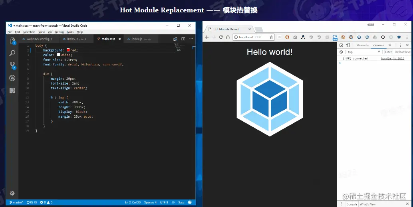Open the drawer three-dot menu at bottom

coord(341,204)
